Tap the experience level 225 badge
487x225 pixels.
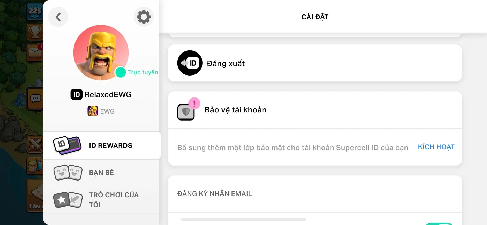coord(35,11)
